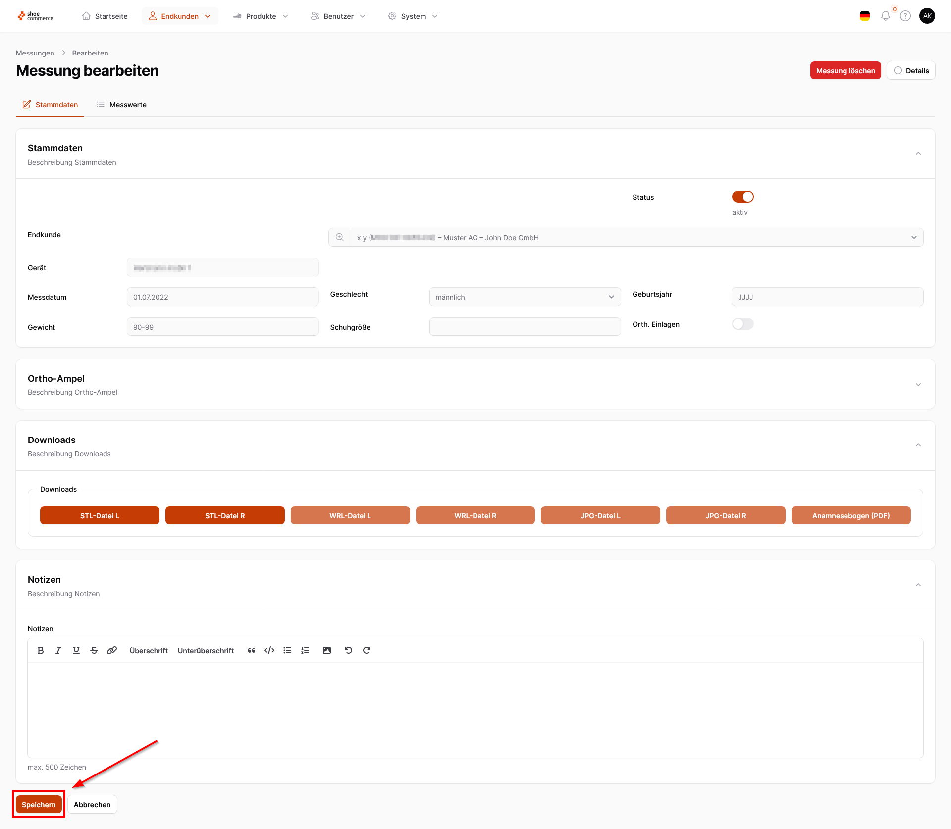This screenshot has width=951, height=829.
Task: Insert an image into notes editor
Action: 327,650
